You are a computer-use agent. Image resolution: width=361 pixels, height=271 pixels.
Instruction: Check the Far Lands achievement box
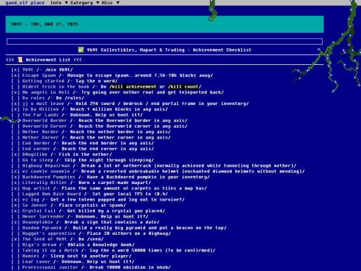pyautogui.click(x=15, y=115)
